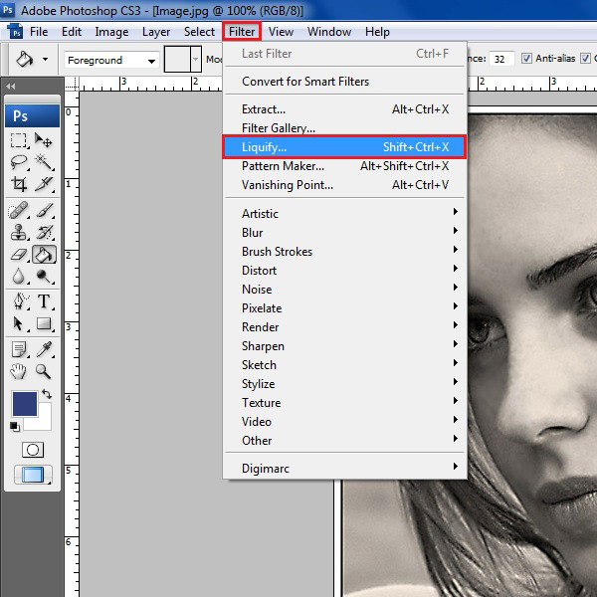
Task: Select the Paint Bucket tool in toolbox
Action: tap(44, 255)
